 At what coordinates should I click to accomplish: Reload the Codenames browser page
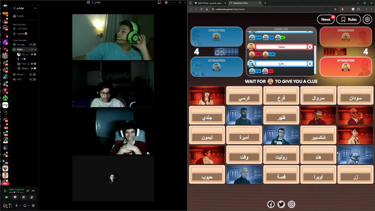pos(201,9)
